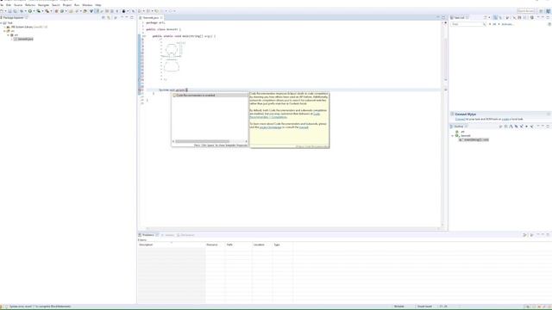The height and width of the screenshot is (310, 552).
Task: Select the Java file in Package Explorer
Action: coord(23,39)
